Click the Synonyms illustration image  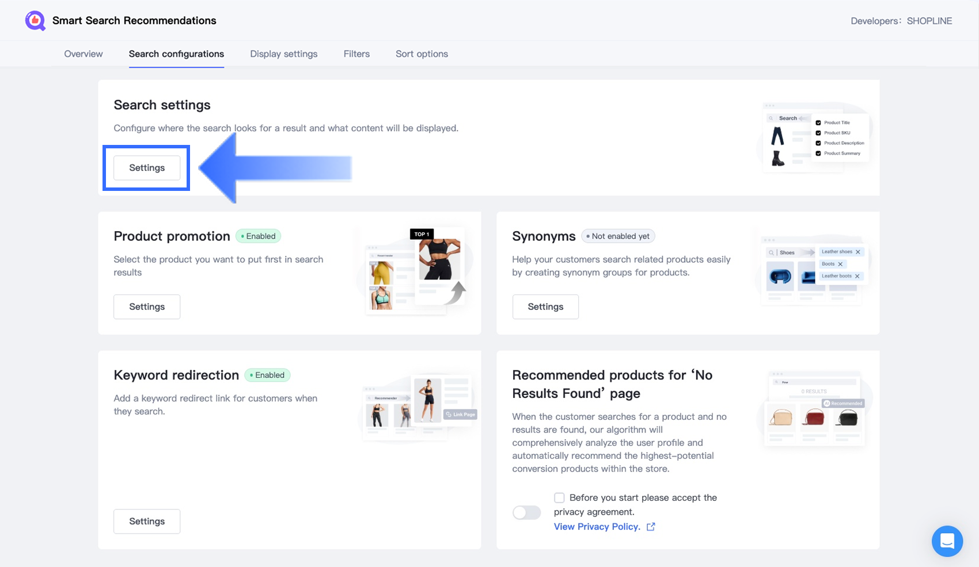(812, 269)
